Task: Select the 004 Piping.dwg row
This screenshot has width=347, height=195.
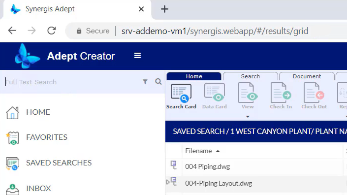Action: pyautogui.click(x=256, y=166)
